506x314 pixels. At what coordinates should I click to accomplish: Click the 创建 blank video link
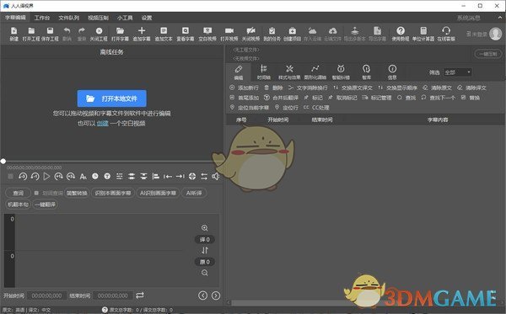tap(103, 124)
